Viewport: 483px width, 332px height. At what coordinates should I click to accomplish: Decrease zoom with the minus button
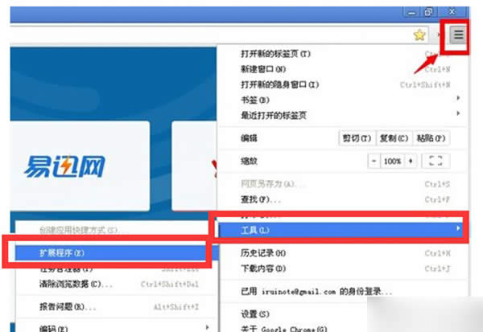tap(374, 161)
